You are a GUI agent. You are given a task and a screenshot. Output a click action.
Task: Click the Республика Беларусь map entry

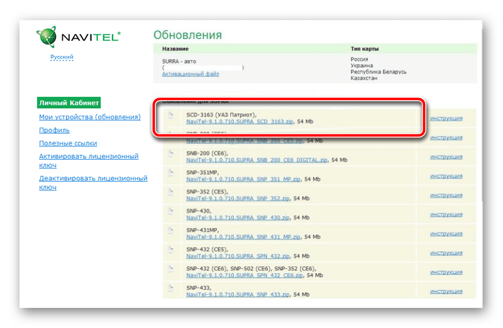point(379,72)
